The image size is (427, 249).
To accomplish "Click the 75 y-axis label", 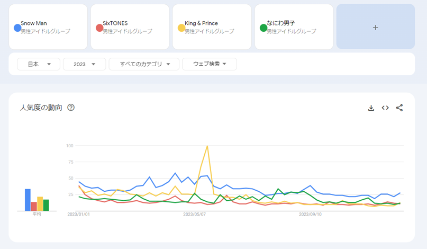I will click(71, 162).
